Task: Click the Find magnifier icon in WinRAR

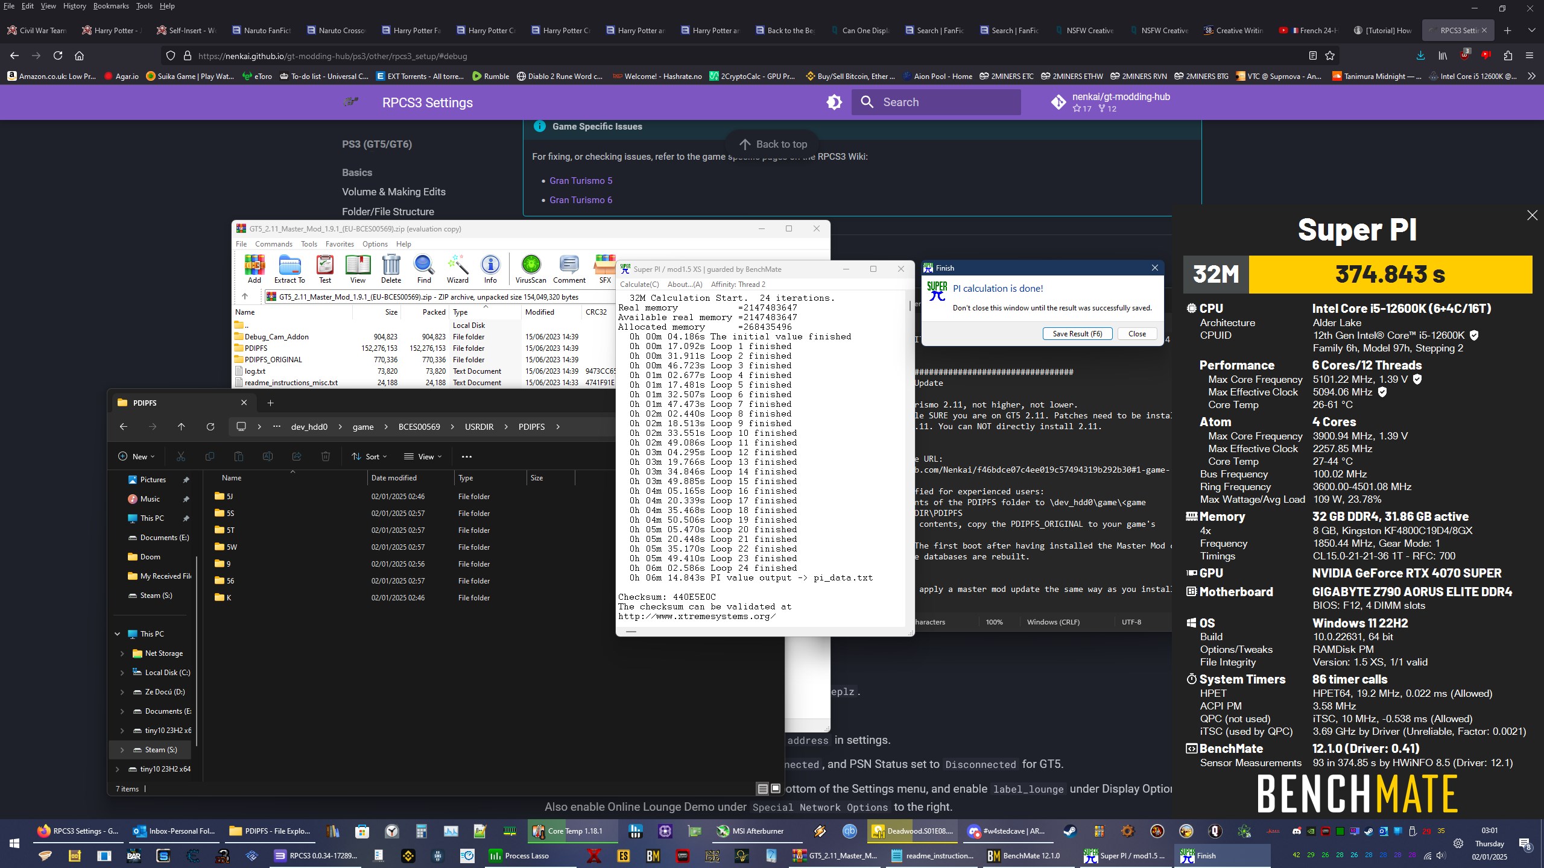Action: [x=424, y=269]
